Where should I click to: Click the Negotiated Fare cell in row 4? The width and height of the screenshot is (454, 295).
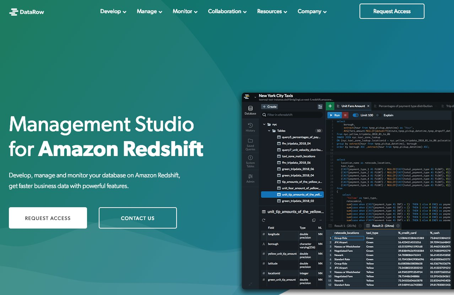(348, 251)
